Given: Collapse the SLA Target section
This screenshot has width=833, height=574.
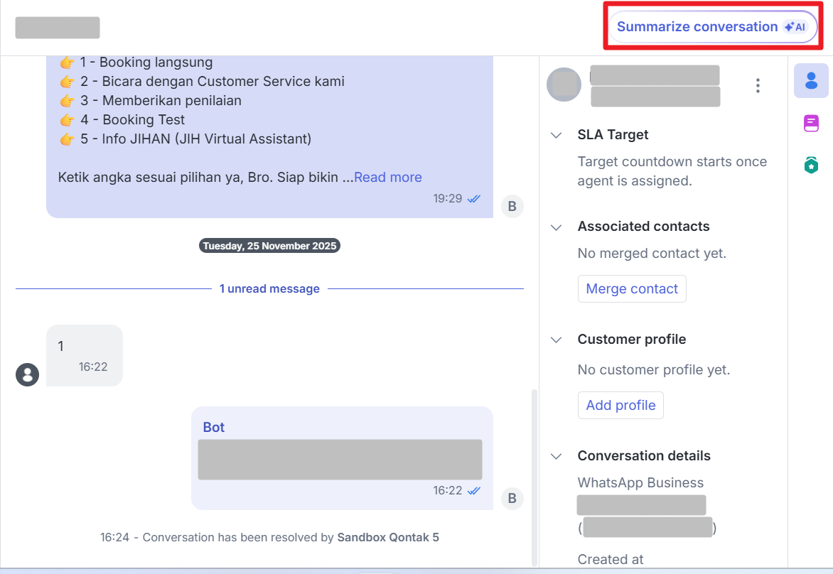Looking at the screenshot, I should [x=557, y=135].
